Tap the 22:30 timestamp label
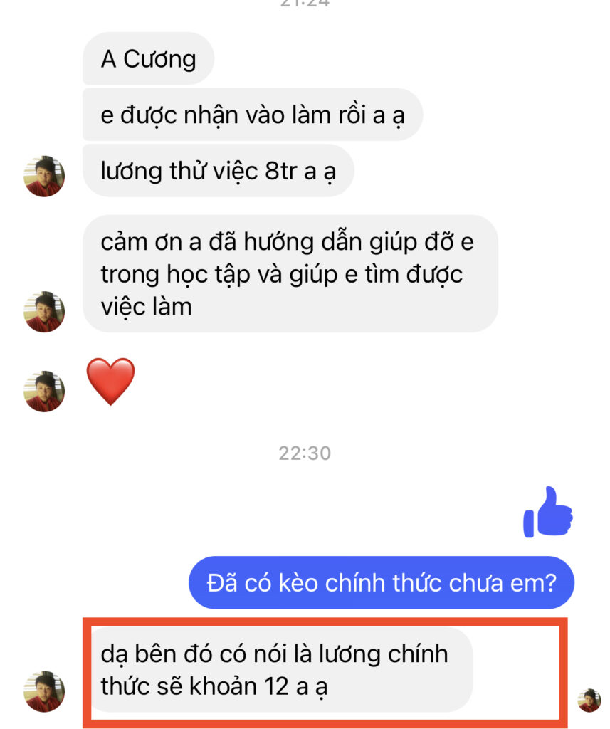The height and width of the screenshot is (729, 610). click(305, 453)
